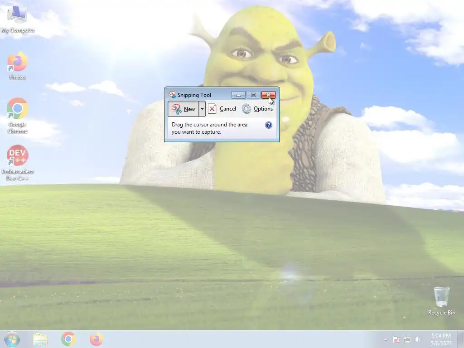464x348 pixels.
Task: Maximize the Snipping Tool window
Action: [253, 95]
